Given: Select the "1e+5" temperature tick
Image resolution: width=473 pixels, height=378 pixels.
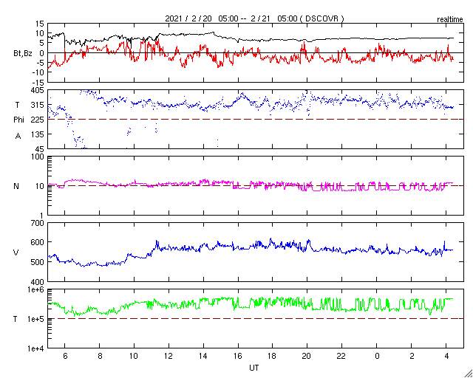Looking at the screenshot, I should (x=36, y=319).
